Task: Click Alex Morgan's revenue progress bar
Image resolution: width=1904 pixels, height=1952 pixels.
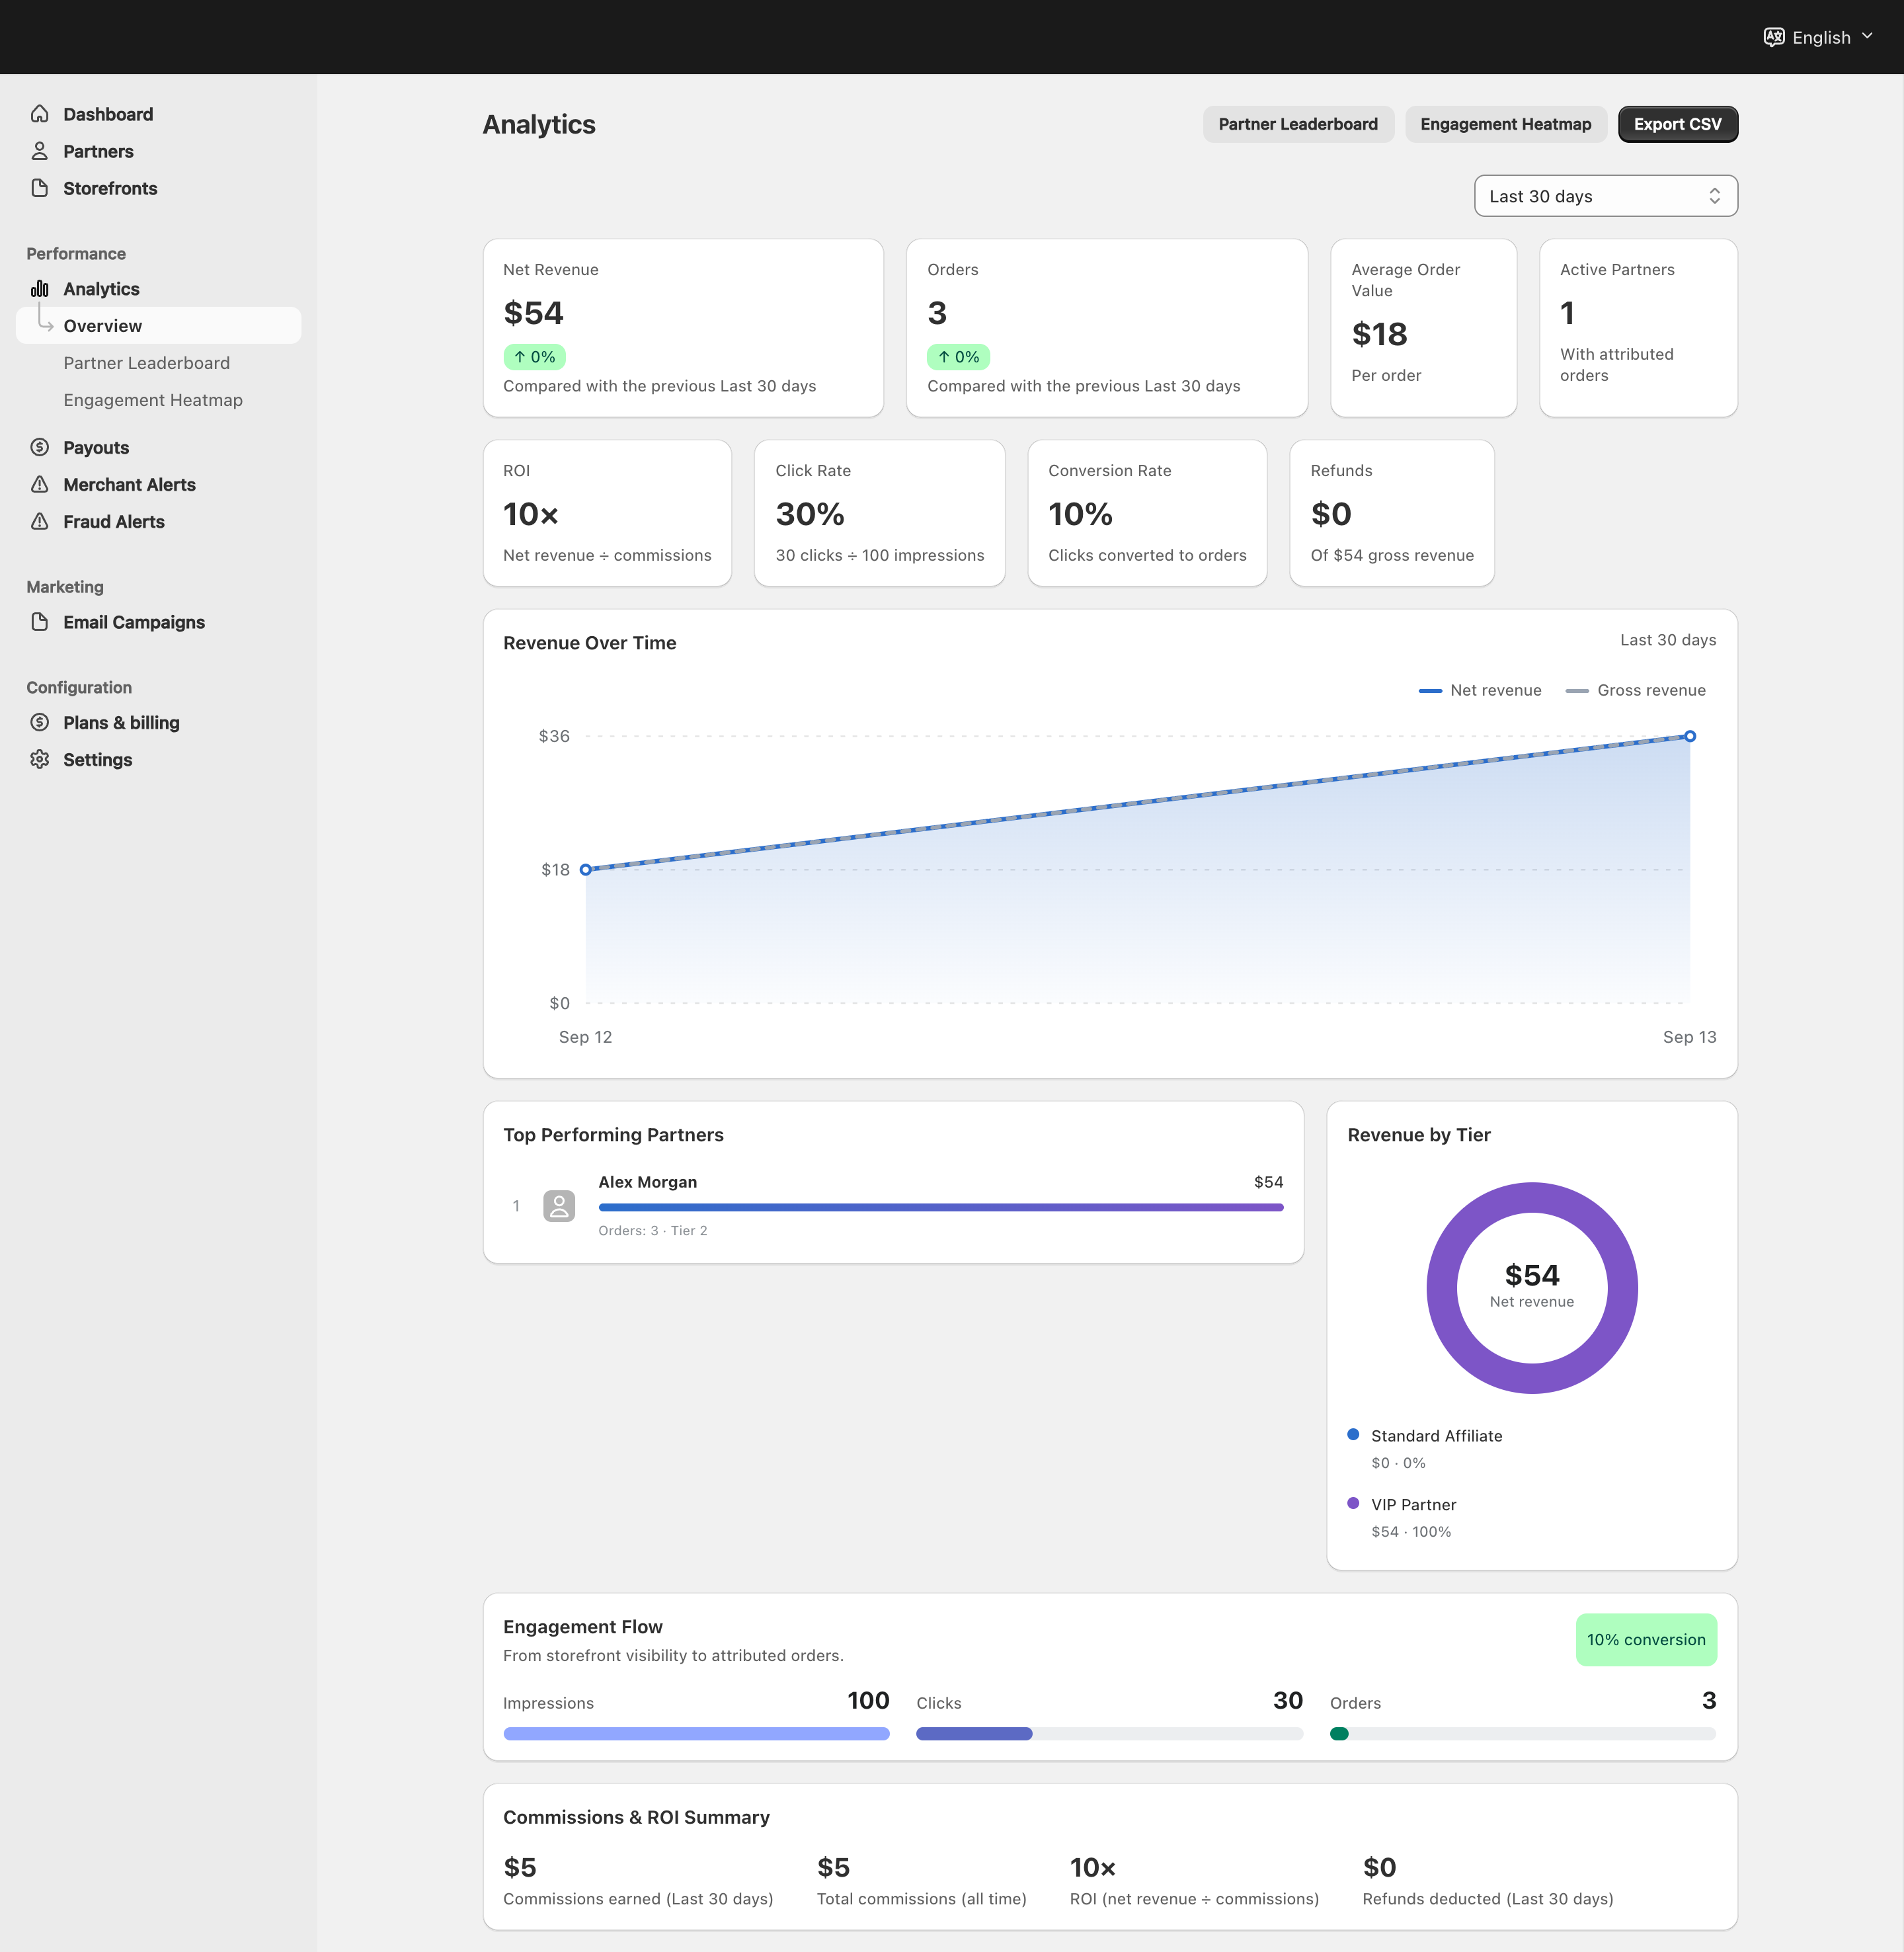Action: pos(940,1207)
